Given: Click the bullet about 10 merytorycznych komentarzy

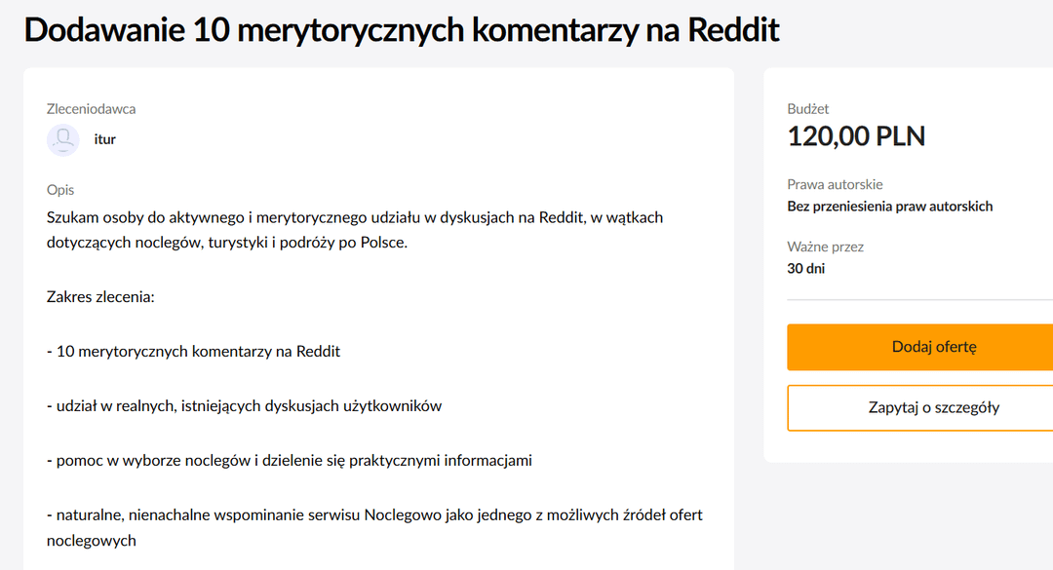Looking at the screenshot, I should tap(194, 350).
